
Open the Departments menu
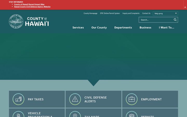(x=123, y=28)
